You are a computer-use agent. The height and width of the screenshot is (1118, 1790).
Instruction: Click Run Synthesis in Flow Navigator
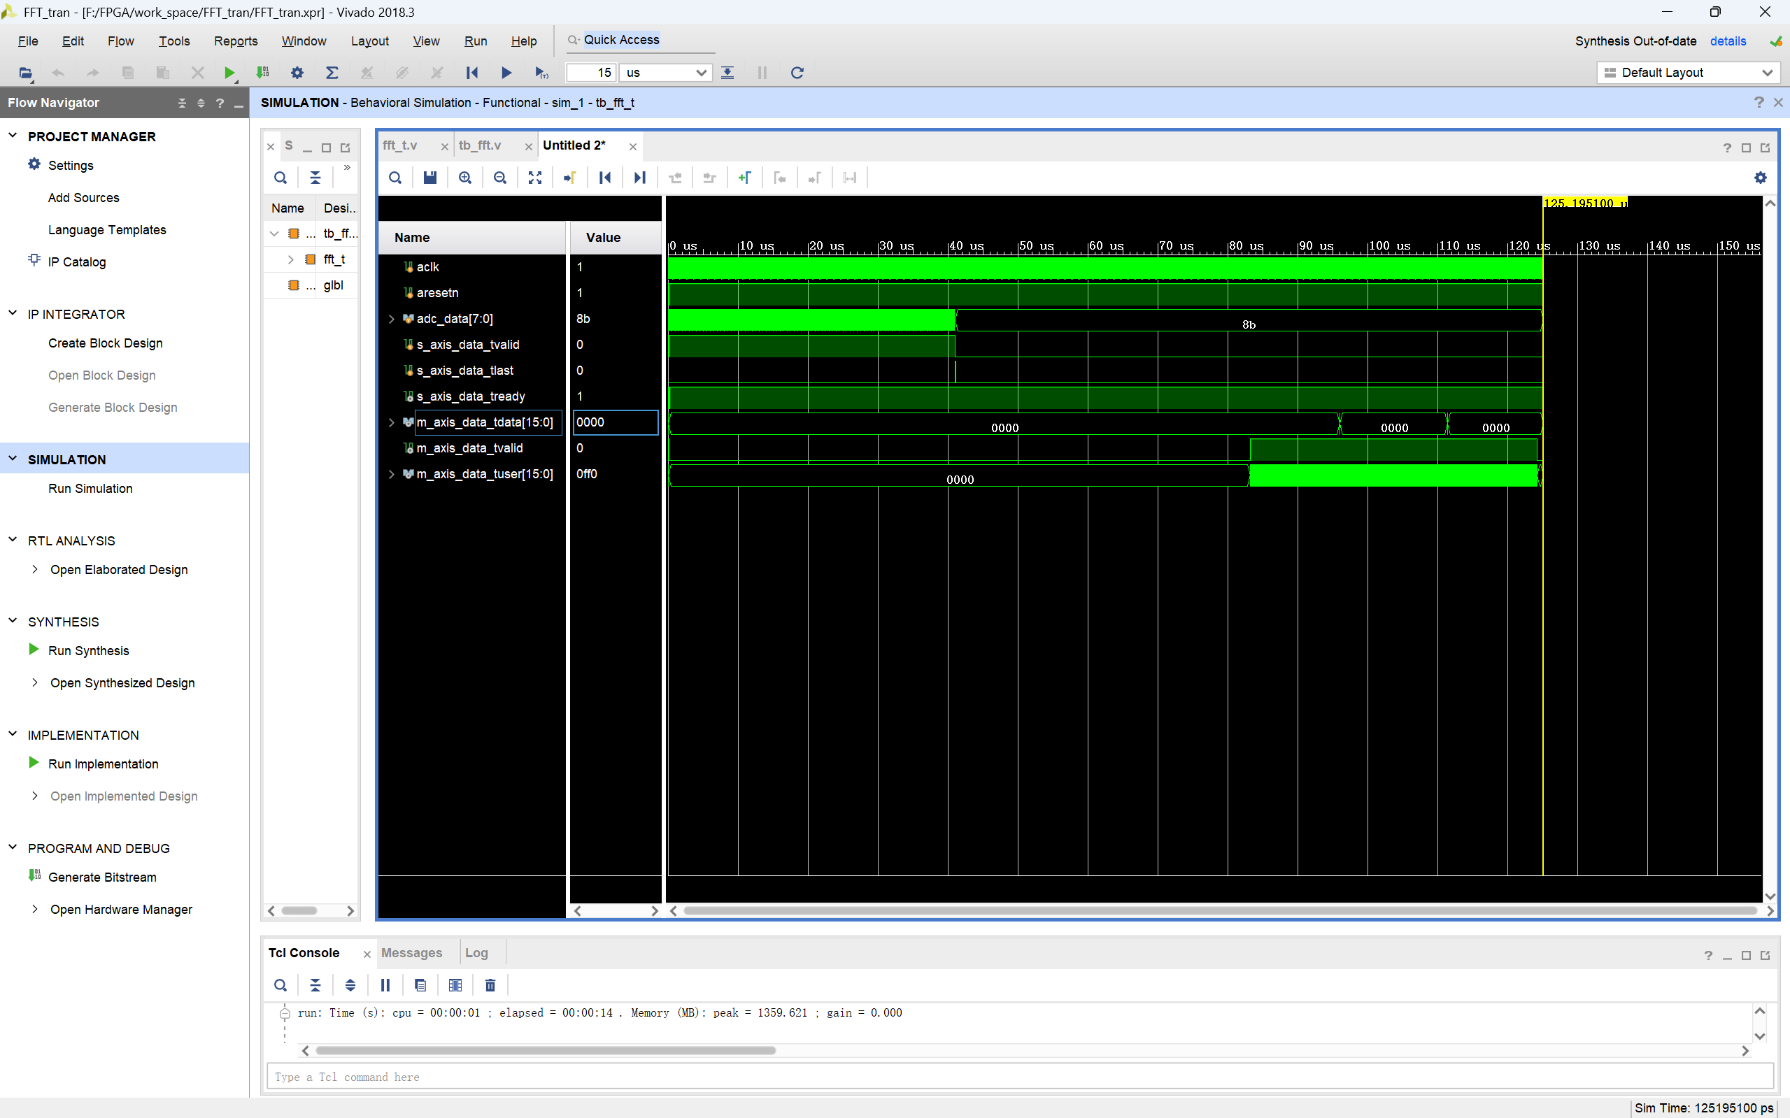click(88, 651)
